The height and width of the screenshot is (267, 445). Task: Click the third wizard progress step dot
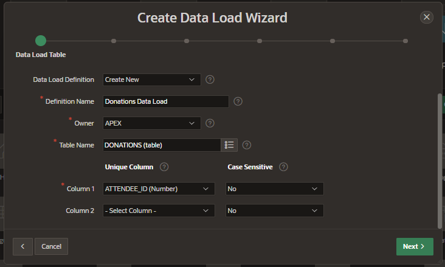pyautogui.click(x=187, y=41)
